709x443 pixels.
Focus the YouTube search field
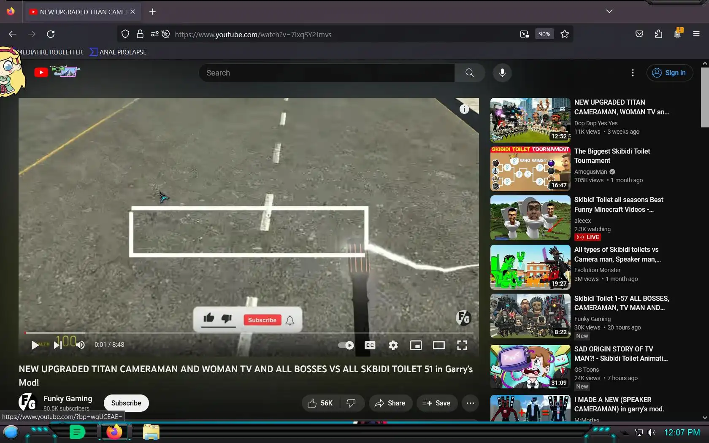tap(327, 73)
